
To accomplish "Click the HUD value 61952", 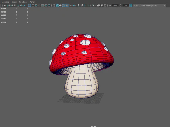I will tap(4, 19).
